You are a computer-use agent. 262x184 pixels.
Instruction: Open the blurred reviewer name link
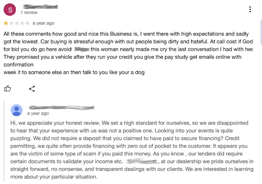pyautogui.click(x=40, y=7)
